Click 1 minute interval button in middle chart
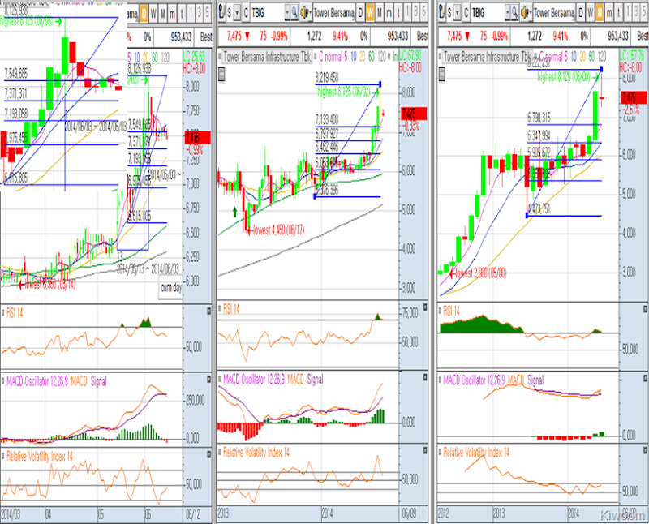 coord(408,13)
